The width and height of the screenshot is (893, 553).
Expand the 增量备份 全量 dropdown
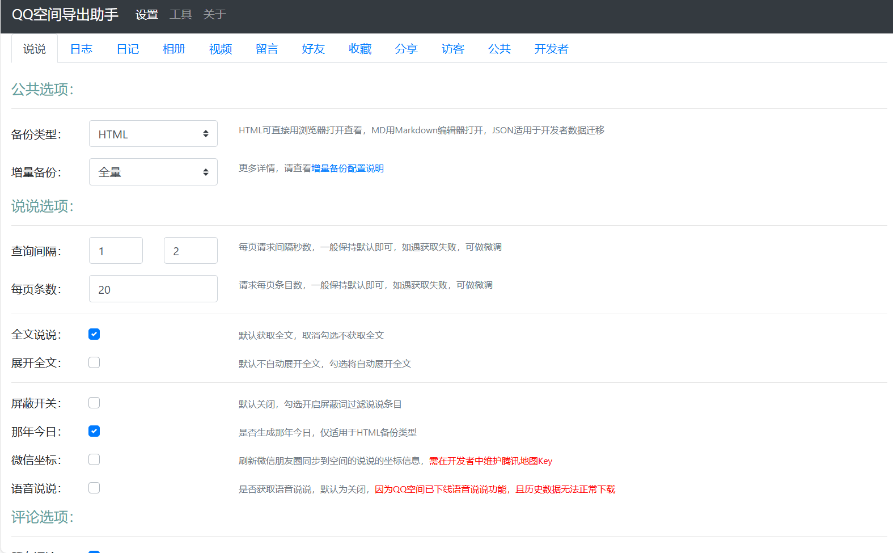pyautogui.click(x=153, y=172)
